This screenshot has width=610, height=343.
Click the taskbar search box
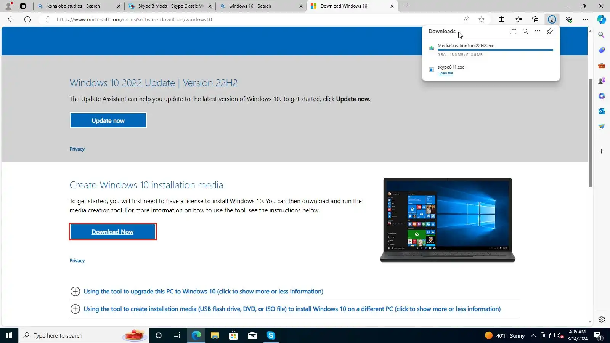(x=84, y=335)
